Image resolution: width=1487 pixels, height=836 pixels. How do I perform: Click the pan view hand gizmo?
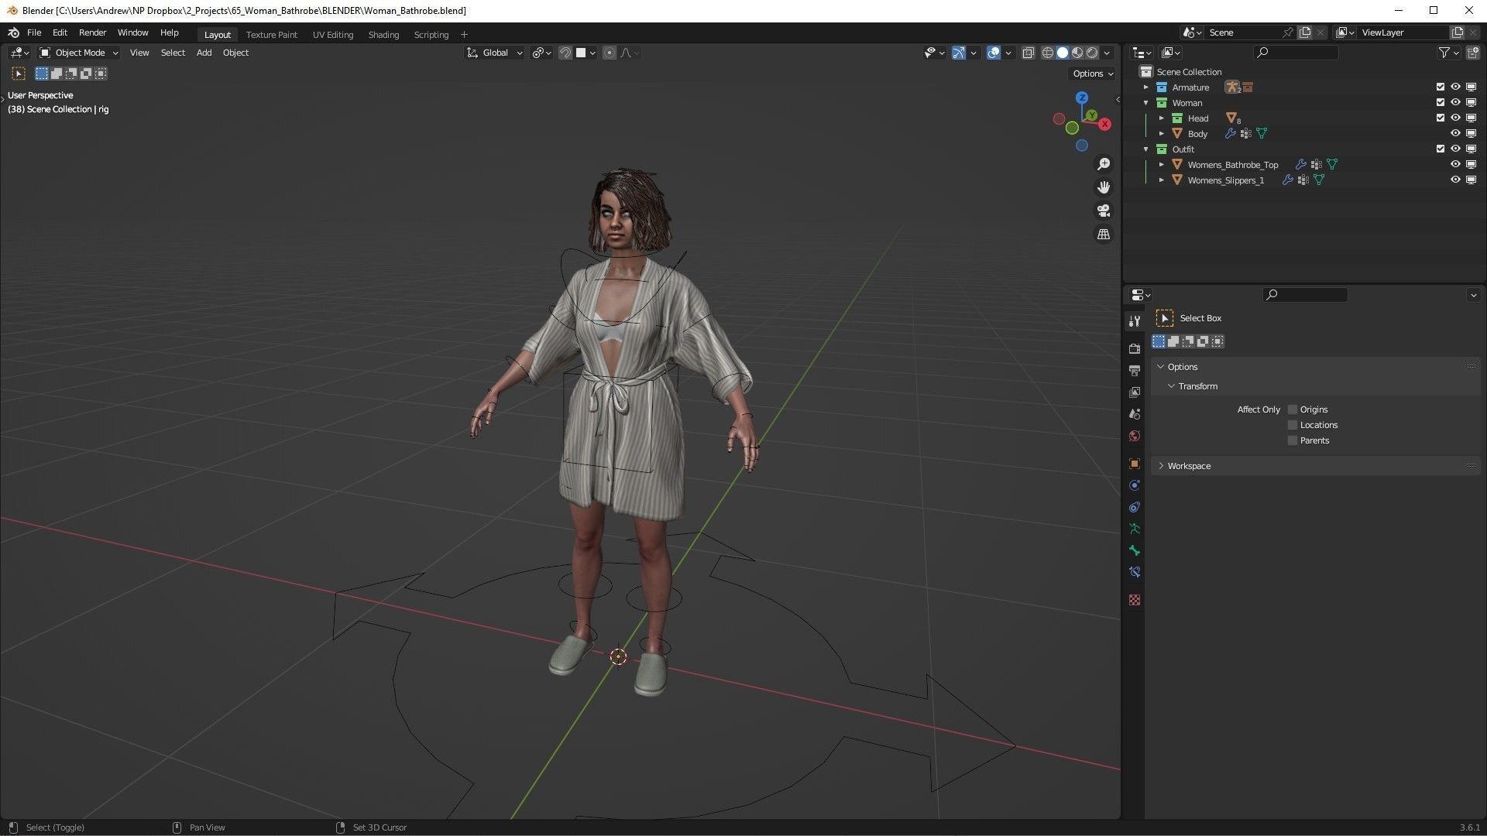(x=1103, y=187)
